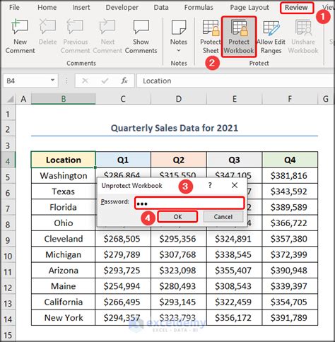Select column E header

pos(235,99)
